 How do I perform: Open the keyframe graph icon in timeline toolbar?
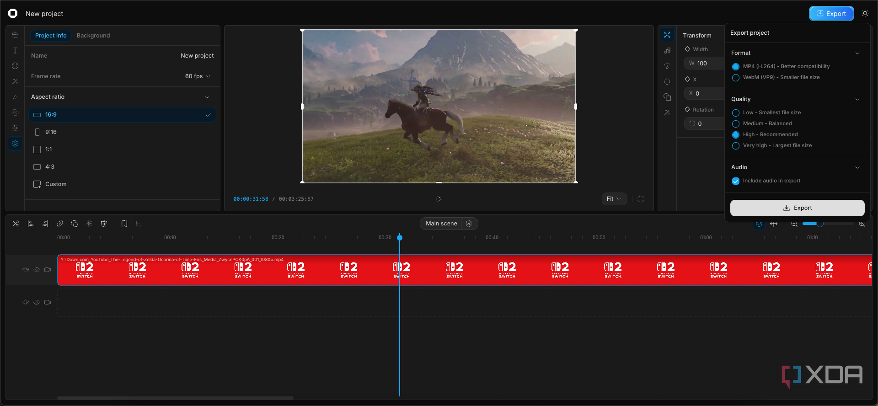point(139,224)
